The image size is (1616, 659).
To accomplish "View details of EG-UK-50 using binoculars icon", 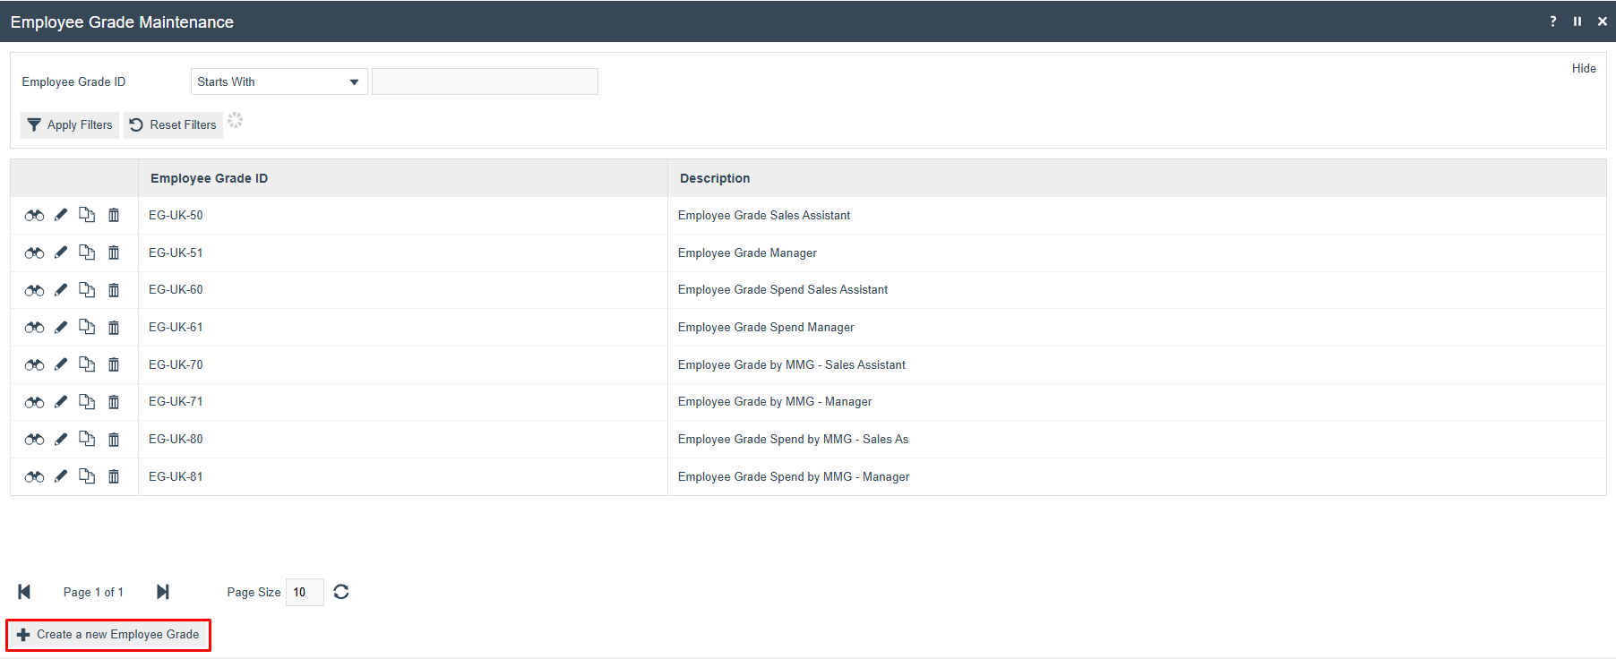I will click(x=34, y=216).
